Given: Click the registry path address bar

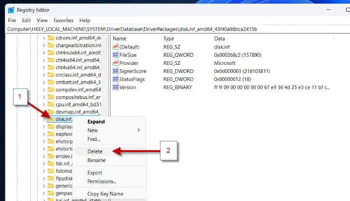Looking at the screenshot, I should [178, 29].
